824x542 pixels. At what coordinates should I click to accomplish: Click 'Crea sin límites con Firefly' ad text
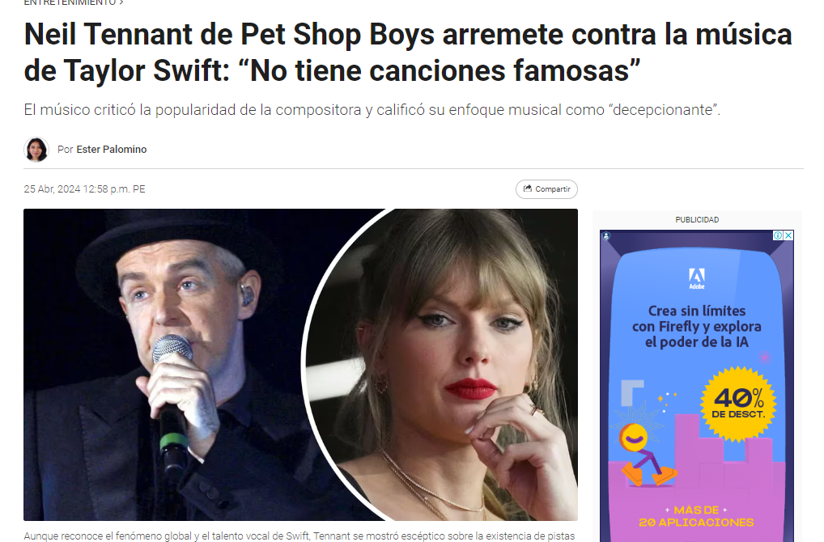tap(697, 326)
